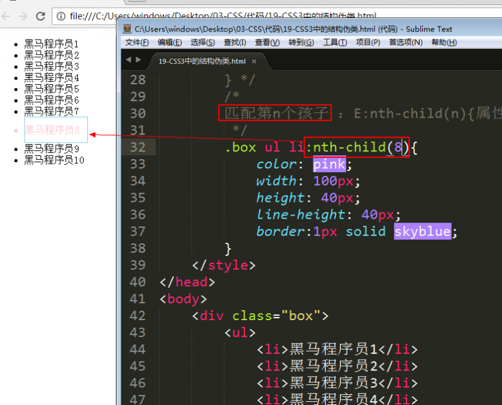Select the 19-CSS3中的结构伪类.html tab
The image size is (502, 405).
(202, 62)
